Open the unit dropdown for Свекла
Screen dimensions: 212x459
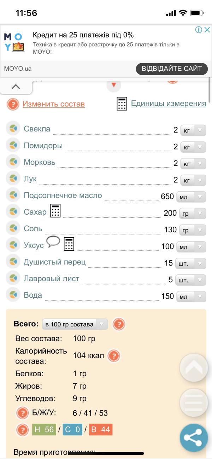coord(193,130)
